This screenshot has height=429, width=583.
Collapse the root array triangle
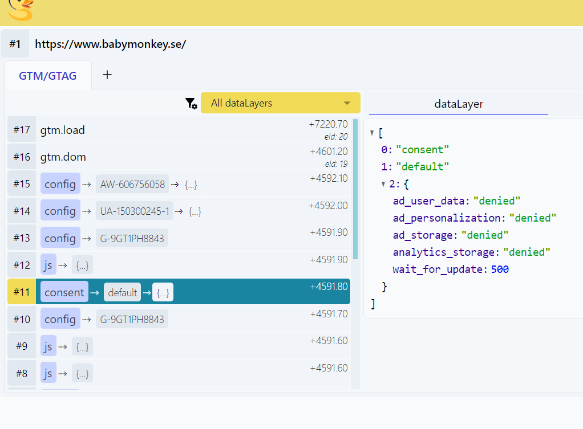(x=372, y=133)
